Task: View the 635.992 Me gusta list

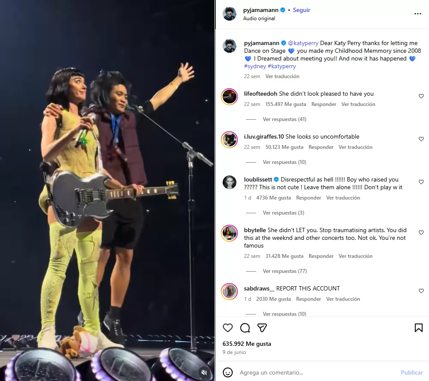Action: (247, 344)
